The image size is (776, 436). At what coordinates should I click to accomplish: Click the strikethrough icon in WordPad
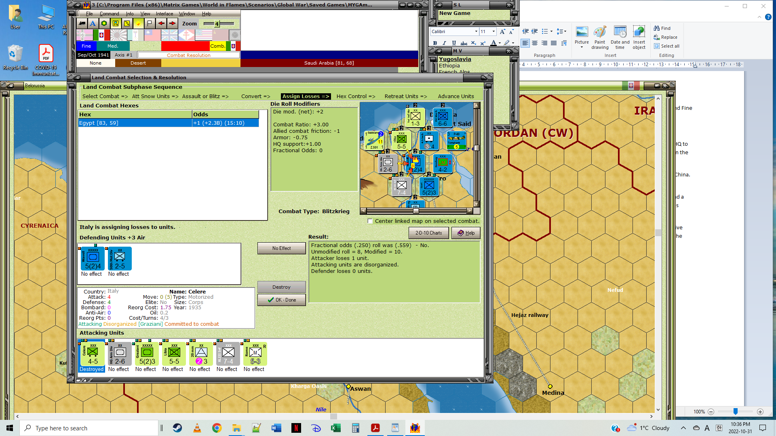coord(464,43)
